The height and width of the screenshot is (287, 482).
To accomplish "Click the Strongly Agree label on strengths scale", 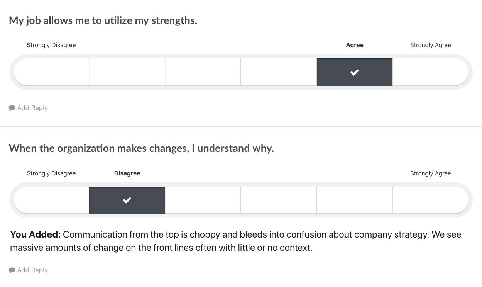I will point(430,45).
